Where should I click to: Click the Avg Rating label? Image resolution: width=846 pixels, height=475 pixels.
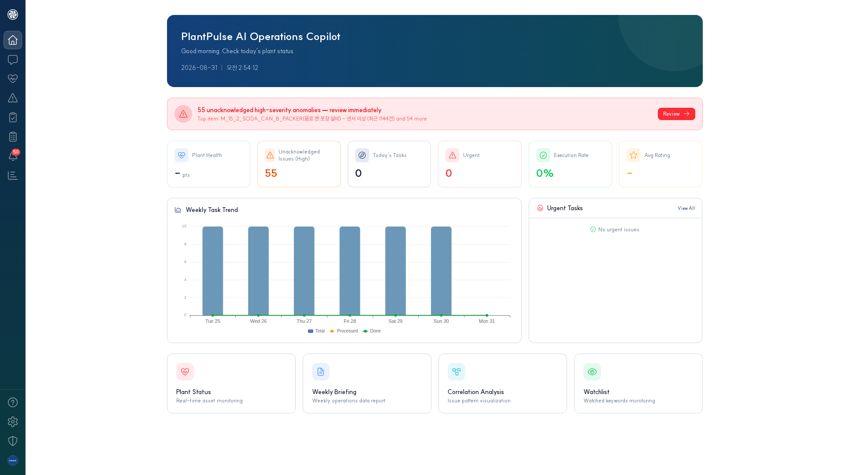tap(657, 155)
